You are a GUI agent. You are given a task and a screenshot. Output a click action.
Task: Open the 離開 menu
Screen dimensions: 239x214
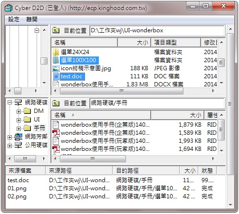click(x=32, y=19)
